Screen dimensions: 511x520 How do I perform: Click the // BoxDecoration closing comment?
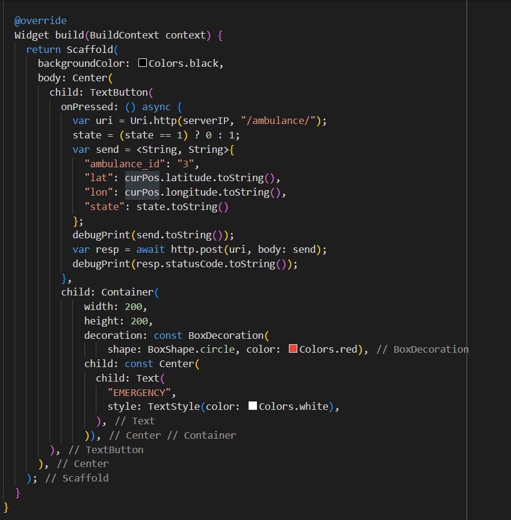(x=423, y=350)
